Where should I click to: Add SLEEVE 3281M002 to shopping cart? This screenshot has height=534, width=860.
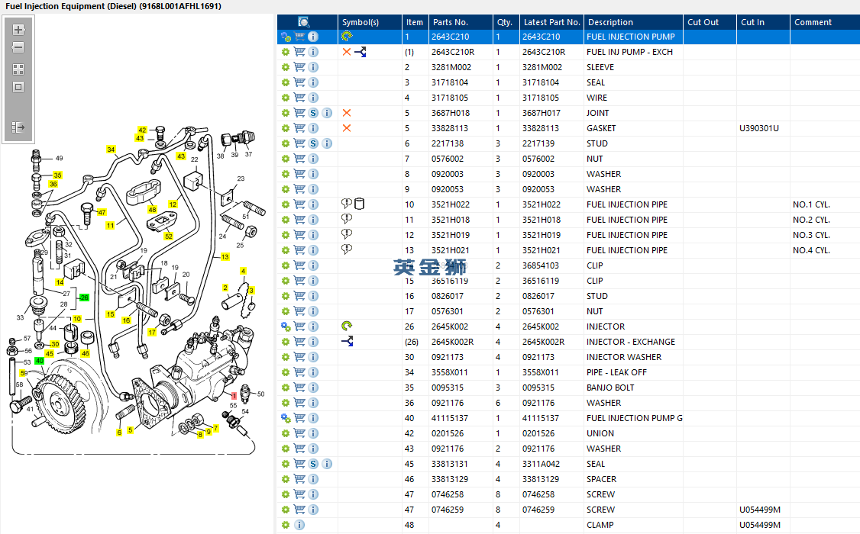coord(299,67)
